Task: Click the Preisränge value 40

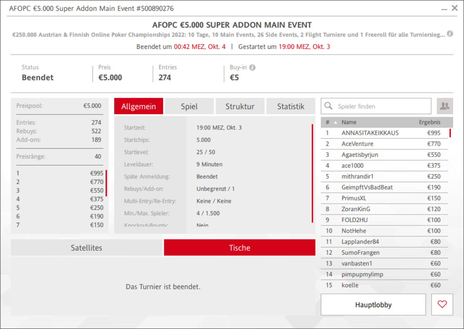Action: click(x=98, y=157)
